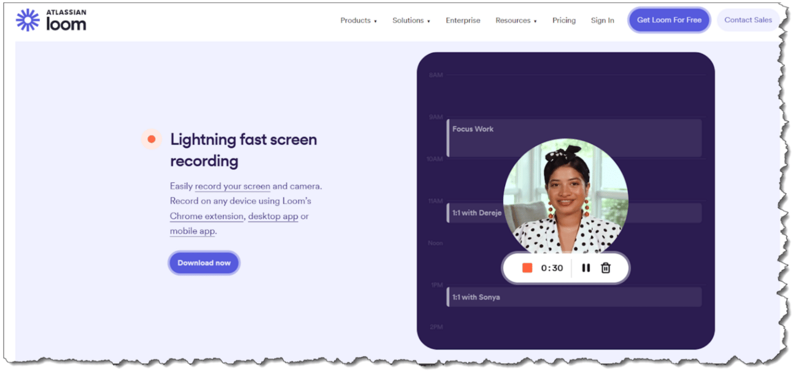Go to the Enterprise page
The width and height of the screenshot is (793, 376).
pyautogui.click(x=463, y=20)
